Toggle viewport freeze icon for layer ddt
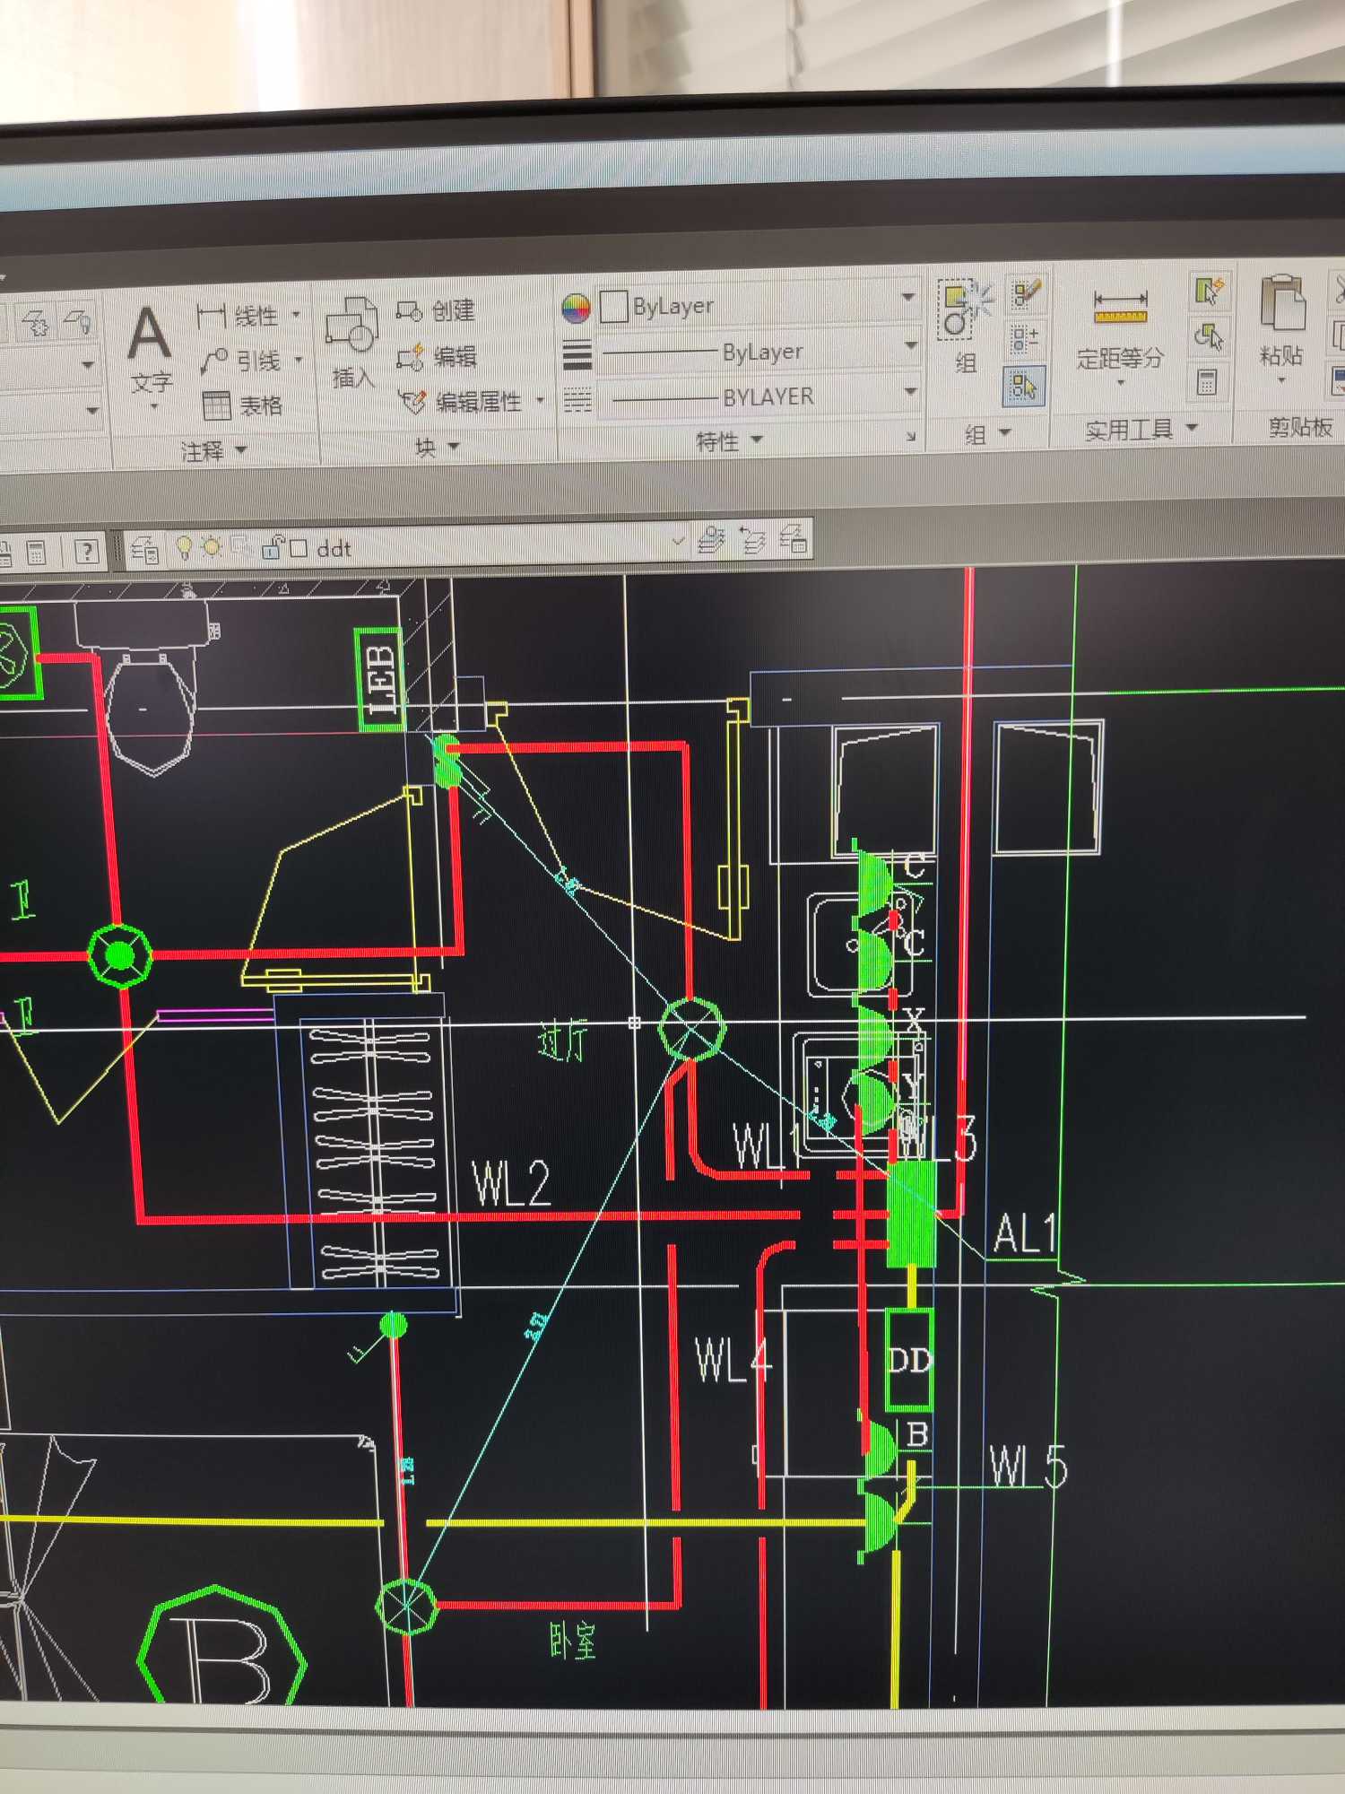Viewport: 1345px width, 1794px height. [241, 547]
